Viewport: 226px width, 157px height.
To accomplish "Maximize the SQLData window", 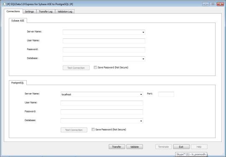I will (213, 4).
